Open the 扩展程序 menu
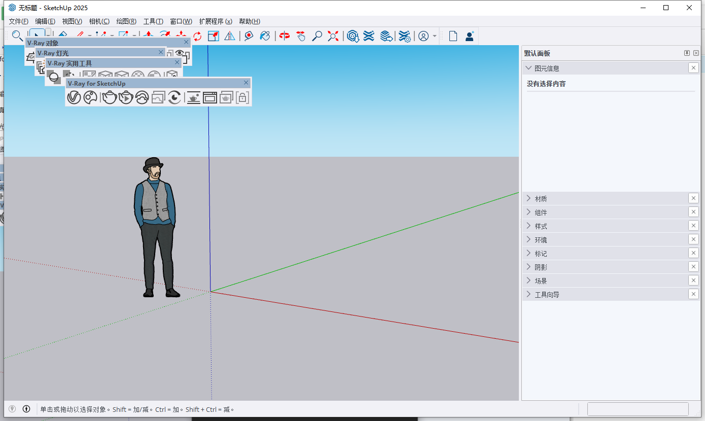 tap(215, 21)
